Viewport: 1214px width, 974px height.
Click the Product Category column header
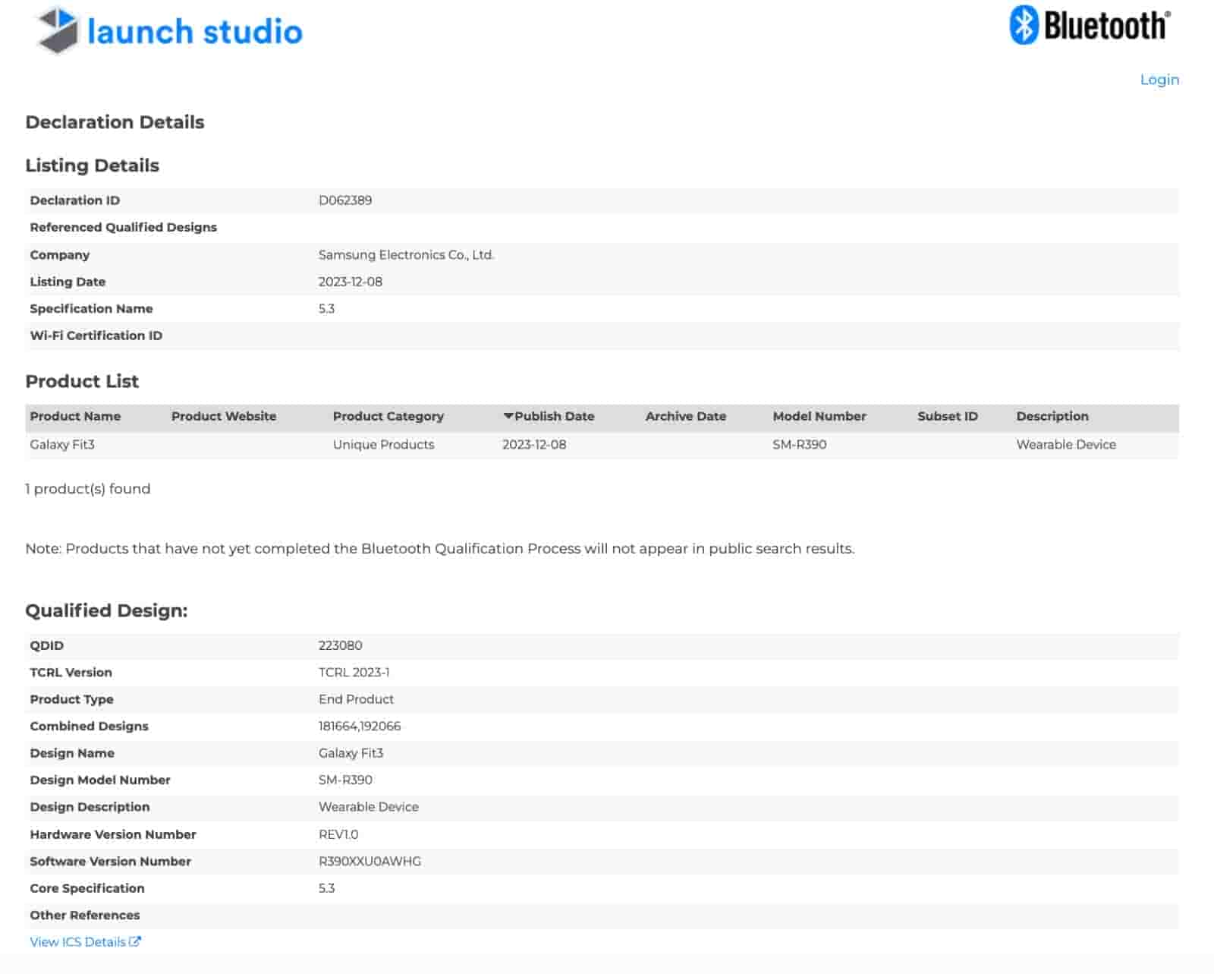[388, 416]
